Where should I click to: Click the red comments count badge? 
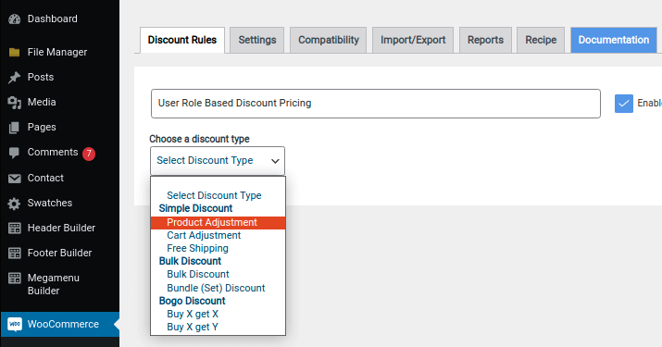click(x=89, y=154)
